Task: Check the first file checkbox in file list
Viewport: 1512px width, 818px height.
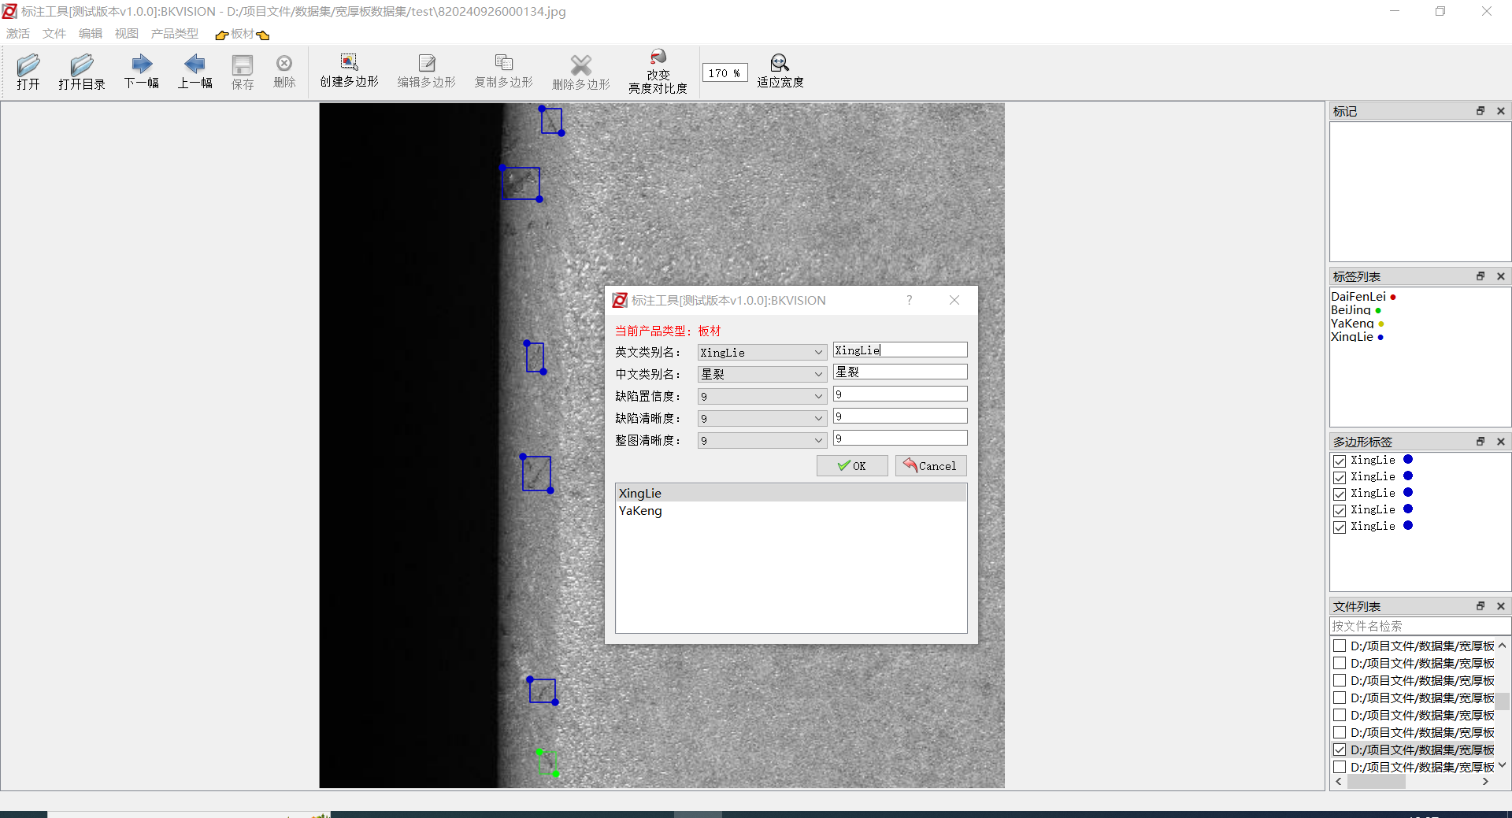Action: pyautogui.click(x=1340, y=646)
